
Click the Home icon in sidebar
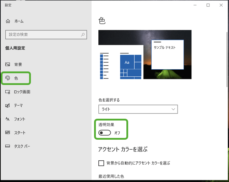coord(8,21)
